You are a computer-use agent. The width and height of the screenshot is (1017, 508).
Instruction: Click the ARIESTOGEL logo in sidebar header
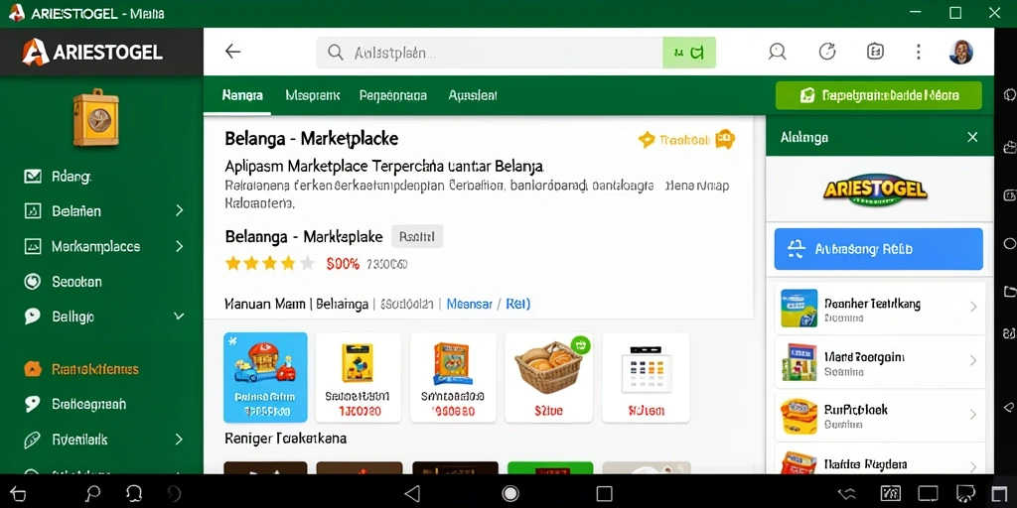tap(92, 52)
